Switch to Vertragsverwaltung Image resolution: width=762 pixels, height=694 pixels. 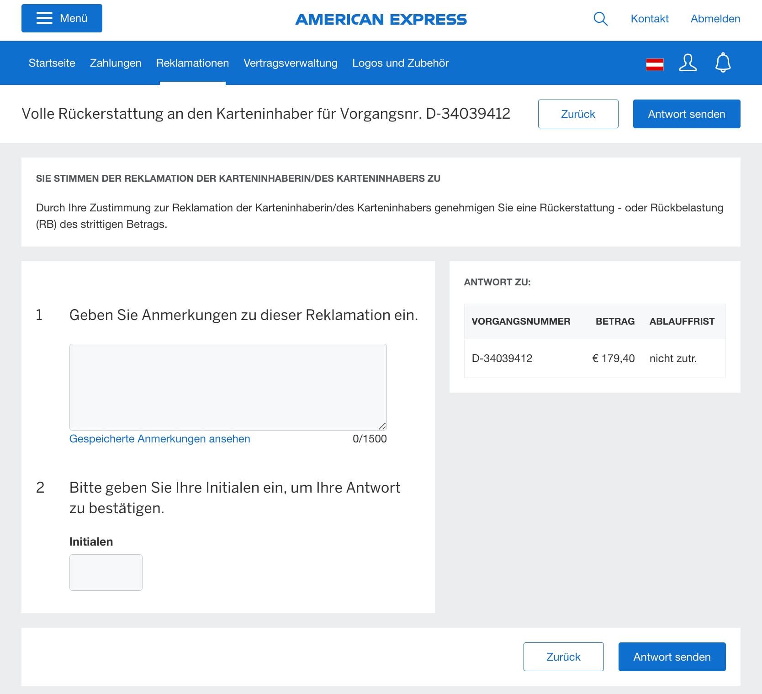point(291,63)
